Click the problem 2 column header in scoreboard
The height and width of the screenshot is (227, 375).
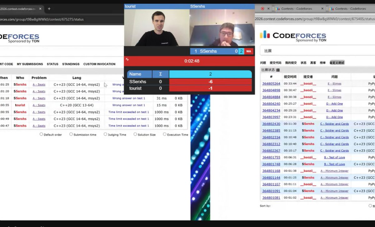point(210,74)
